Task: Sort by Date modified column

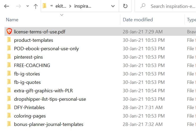Action: pos(138,20)
